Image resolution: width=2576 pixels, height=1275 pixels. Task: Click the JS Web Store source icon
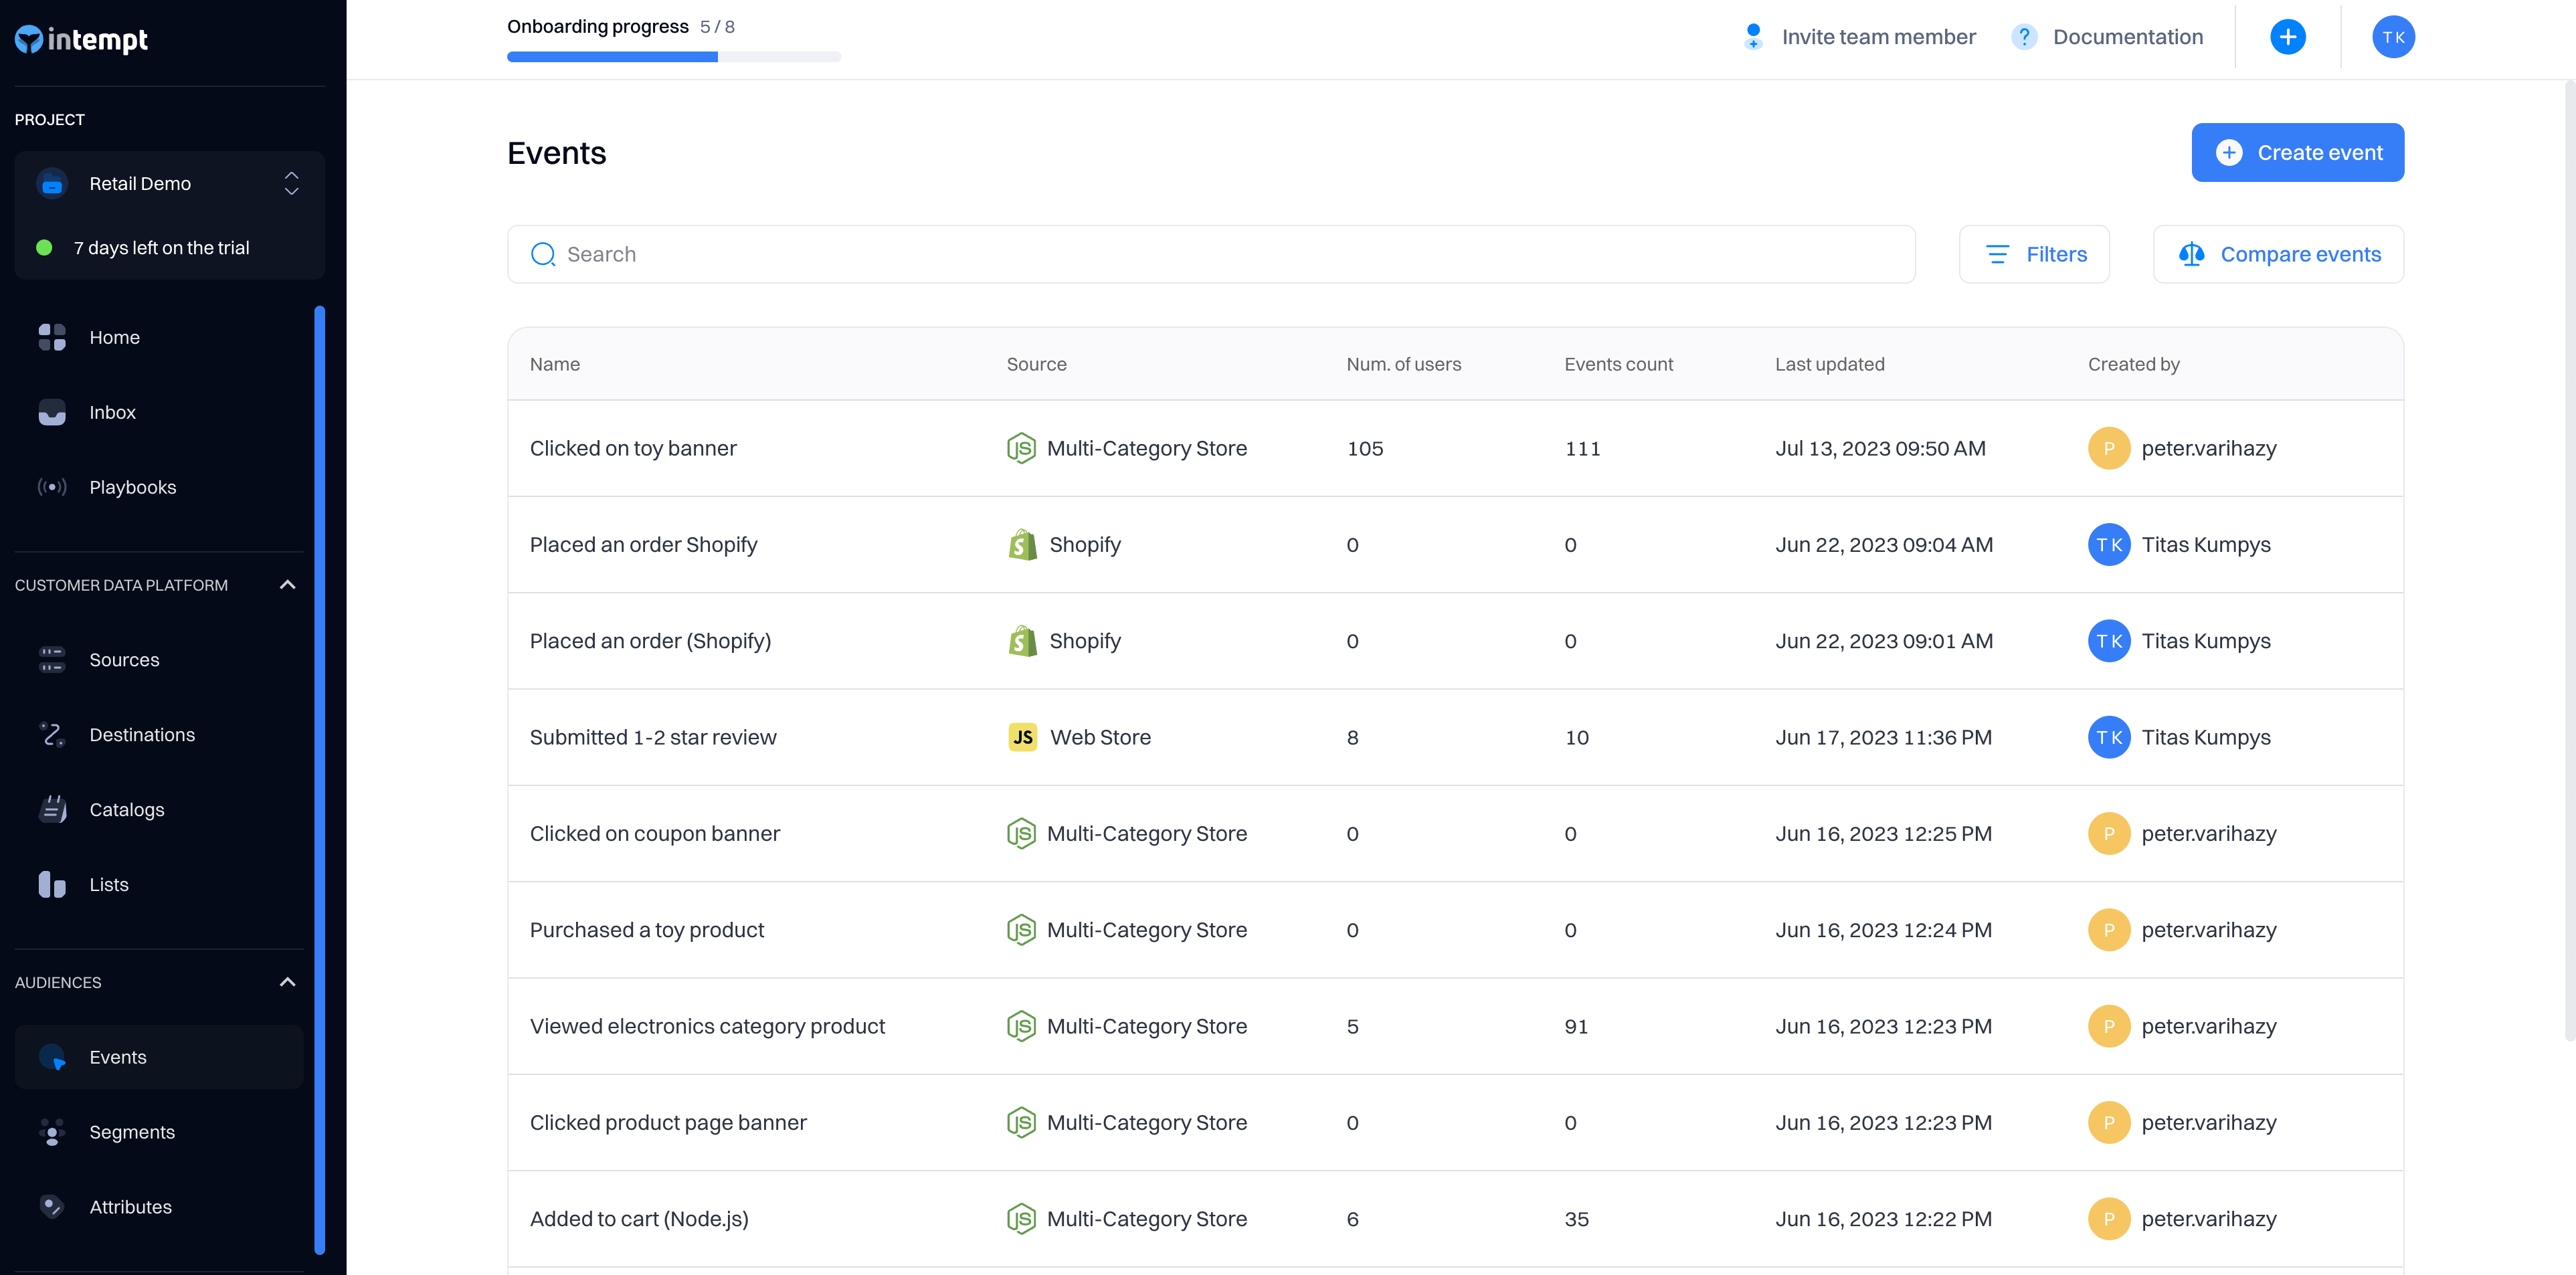click(1022, 737)
